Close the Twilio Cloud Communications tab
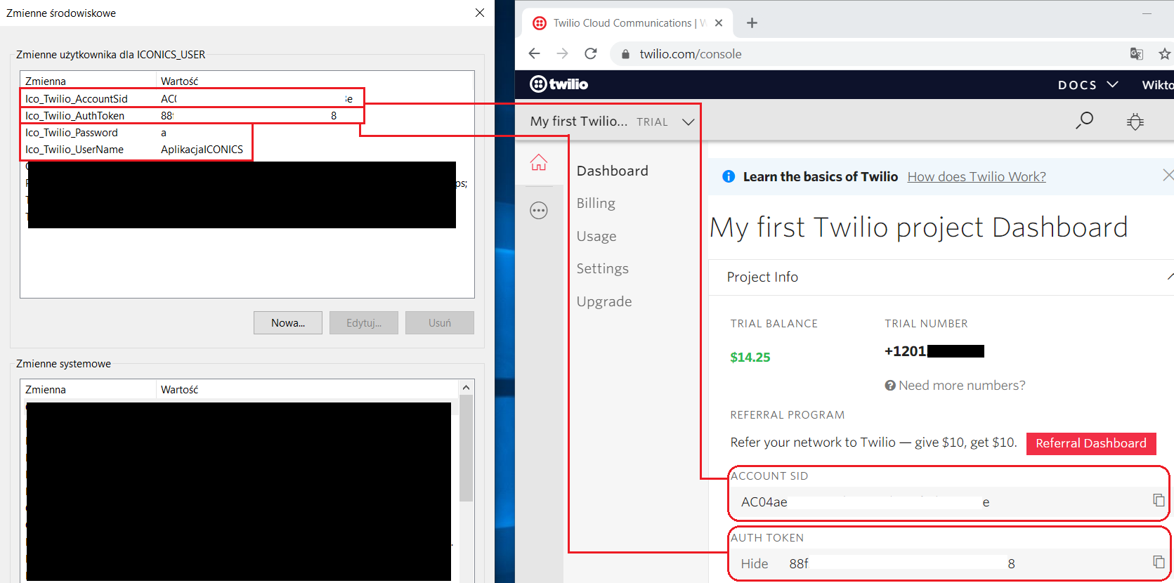This screenshot has width=1174, height=583. pos(719,22)
